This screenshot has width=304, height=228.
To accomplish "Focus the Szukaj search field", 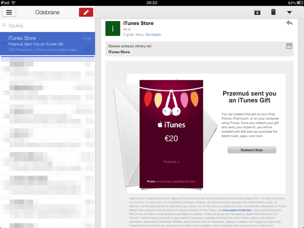I will (x=47, y=25).
